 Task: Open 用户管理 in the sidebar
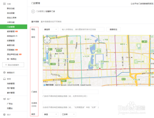click(11, 88)
